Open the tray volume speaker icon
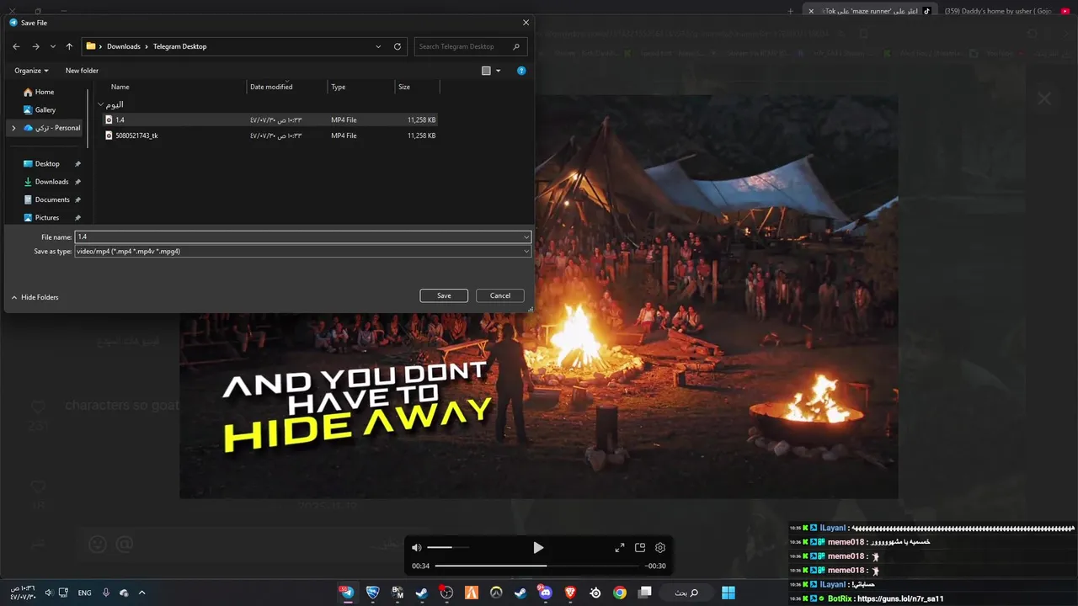The width and height of the screenshot is (1078, 606). coord(48,593)
